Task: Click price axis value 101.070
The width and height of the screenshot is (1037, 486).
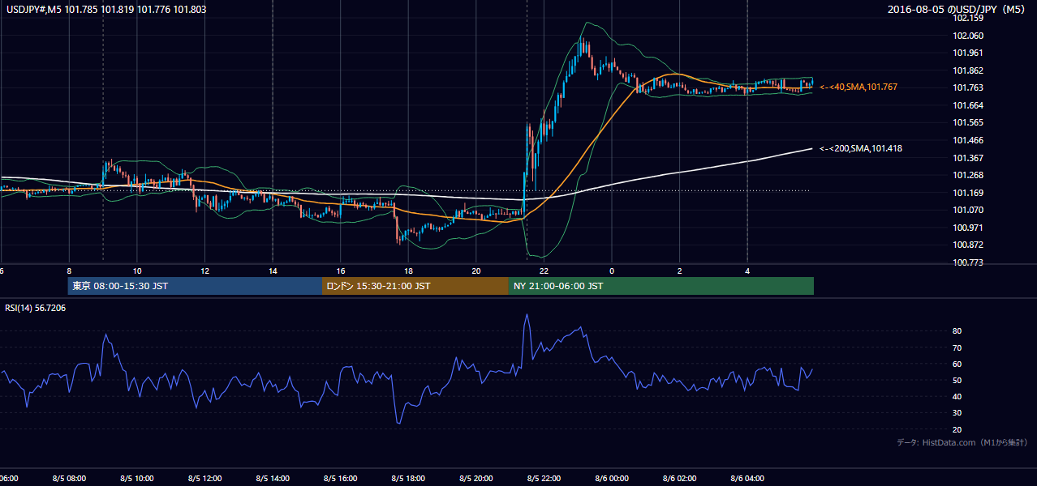Action: (x=967, y=210)
